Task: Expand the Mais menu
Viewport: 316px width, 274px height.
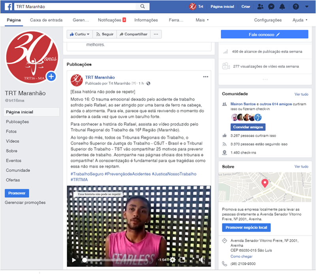Action: (202, 20)
